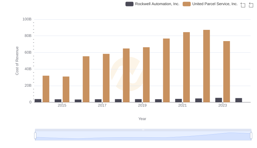Viewport: 257px width, 148px height.
Task: Click the Year axis title
Action: click(142, 119)
